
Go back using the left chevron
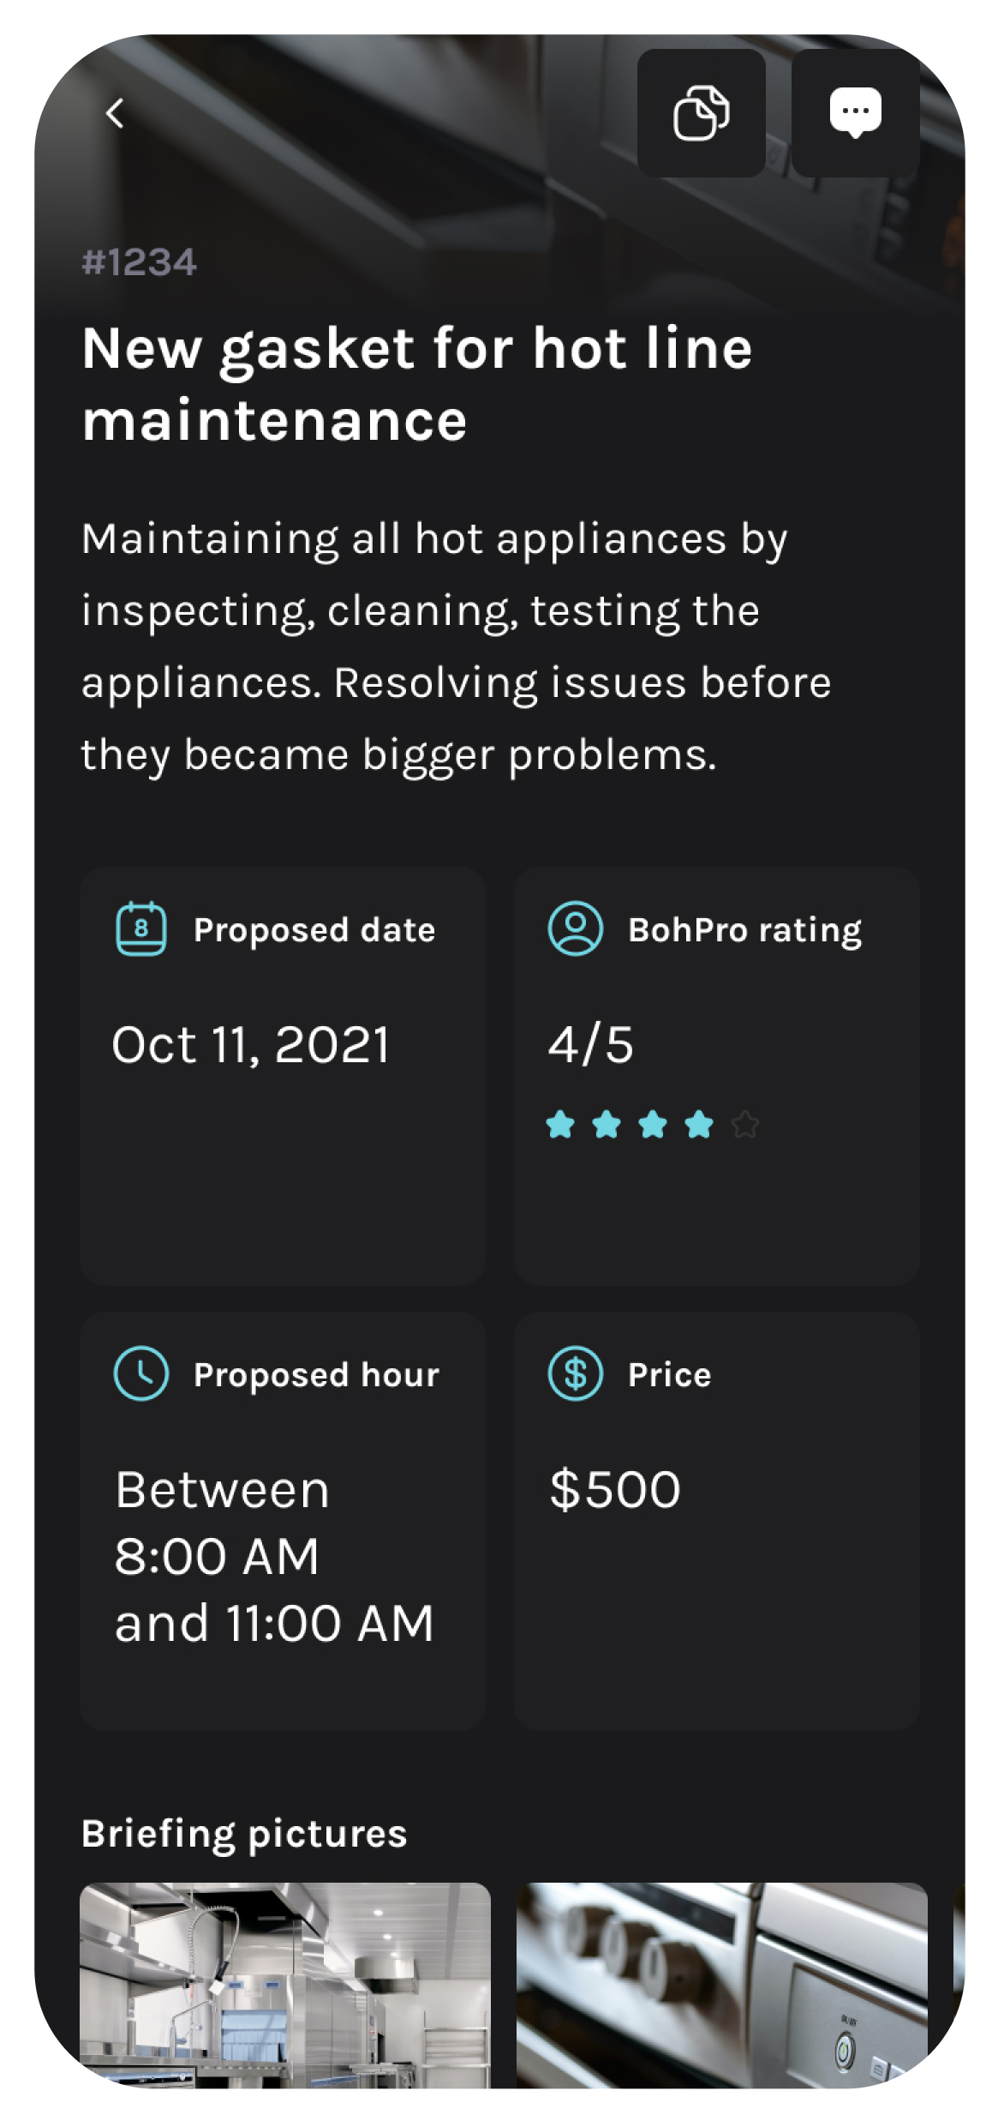tap(115, 112)
